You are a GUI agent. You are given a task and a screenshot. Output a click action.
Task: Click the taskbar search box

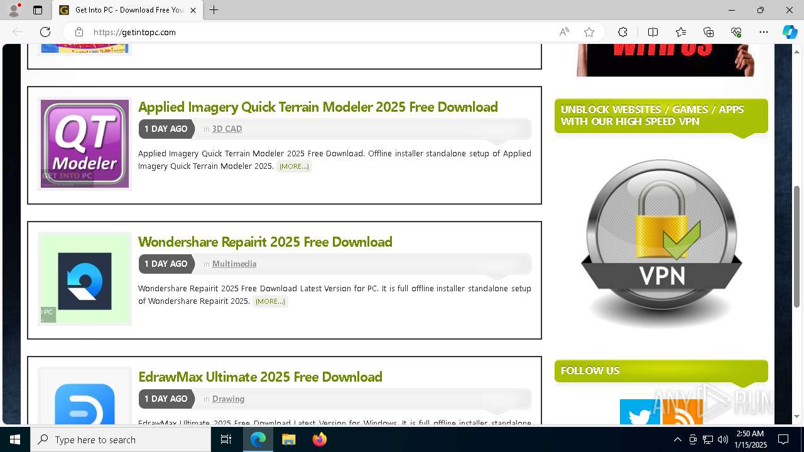(x=121, y=439)
